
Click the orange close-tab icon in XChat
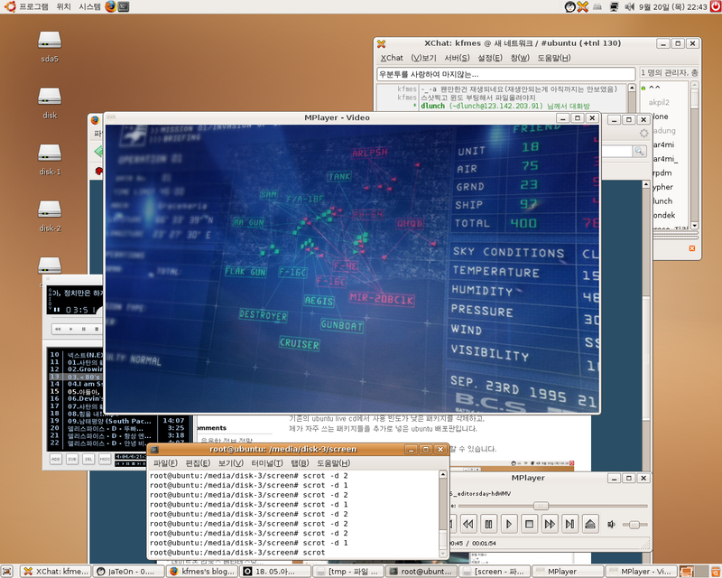(691, 248)
